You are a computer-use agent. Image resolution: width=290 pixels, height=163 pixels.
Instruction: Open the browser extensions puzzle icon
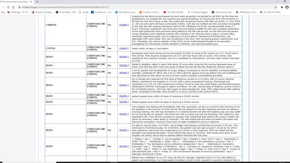click(282, 7)
